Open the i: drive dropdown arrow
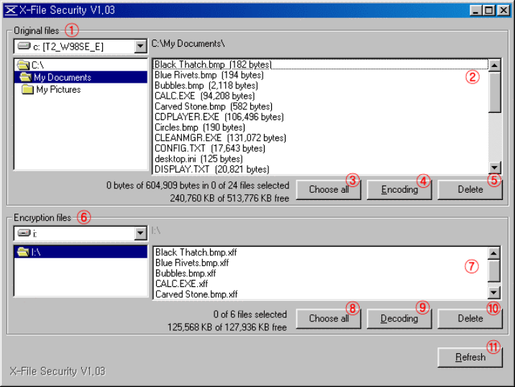This screenshot has width=515, height=387. pyautogui.click(x=140, y=233)
